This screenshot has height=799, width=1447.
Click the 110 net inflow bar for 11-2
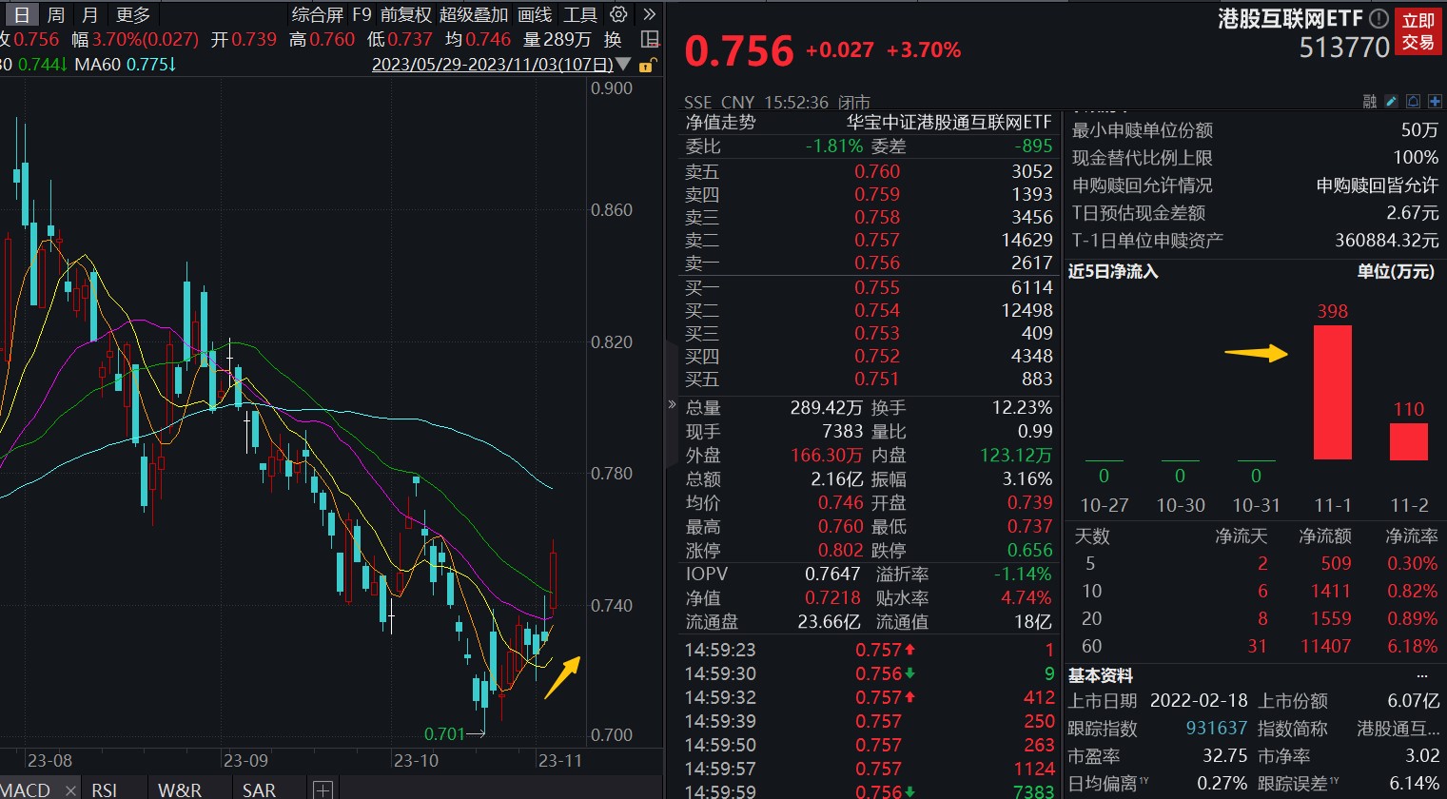(x=1408, y=441)
